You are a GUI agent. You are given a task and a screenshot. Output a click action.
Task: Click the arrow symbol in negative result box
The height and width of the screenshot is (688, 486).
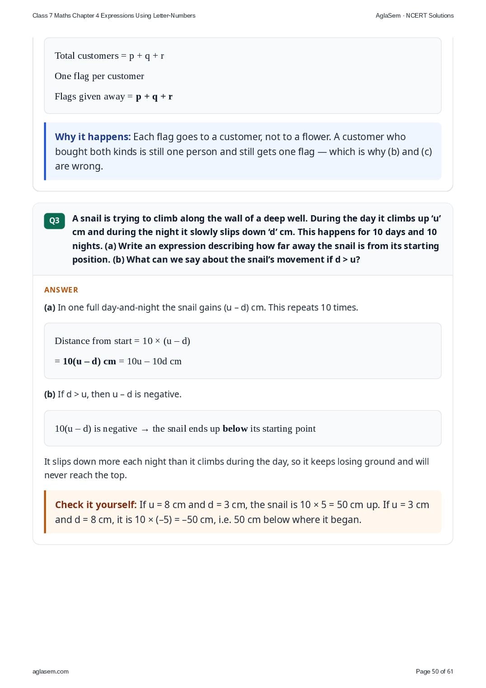click(145, 429)
